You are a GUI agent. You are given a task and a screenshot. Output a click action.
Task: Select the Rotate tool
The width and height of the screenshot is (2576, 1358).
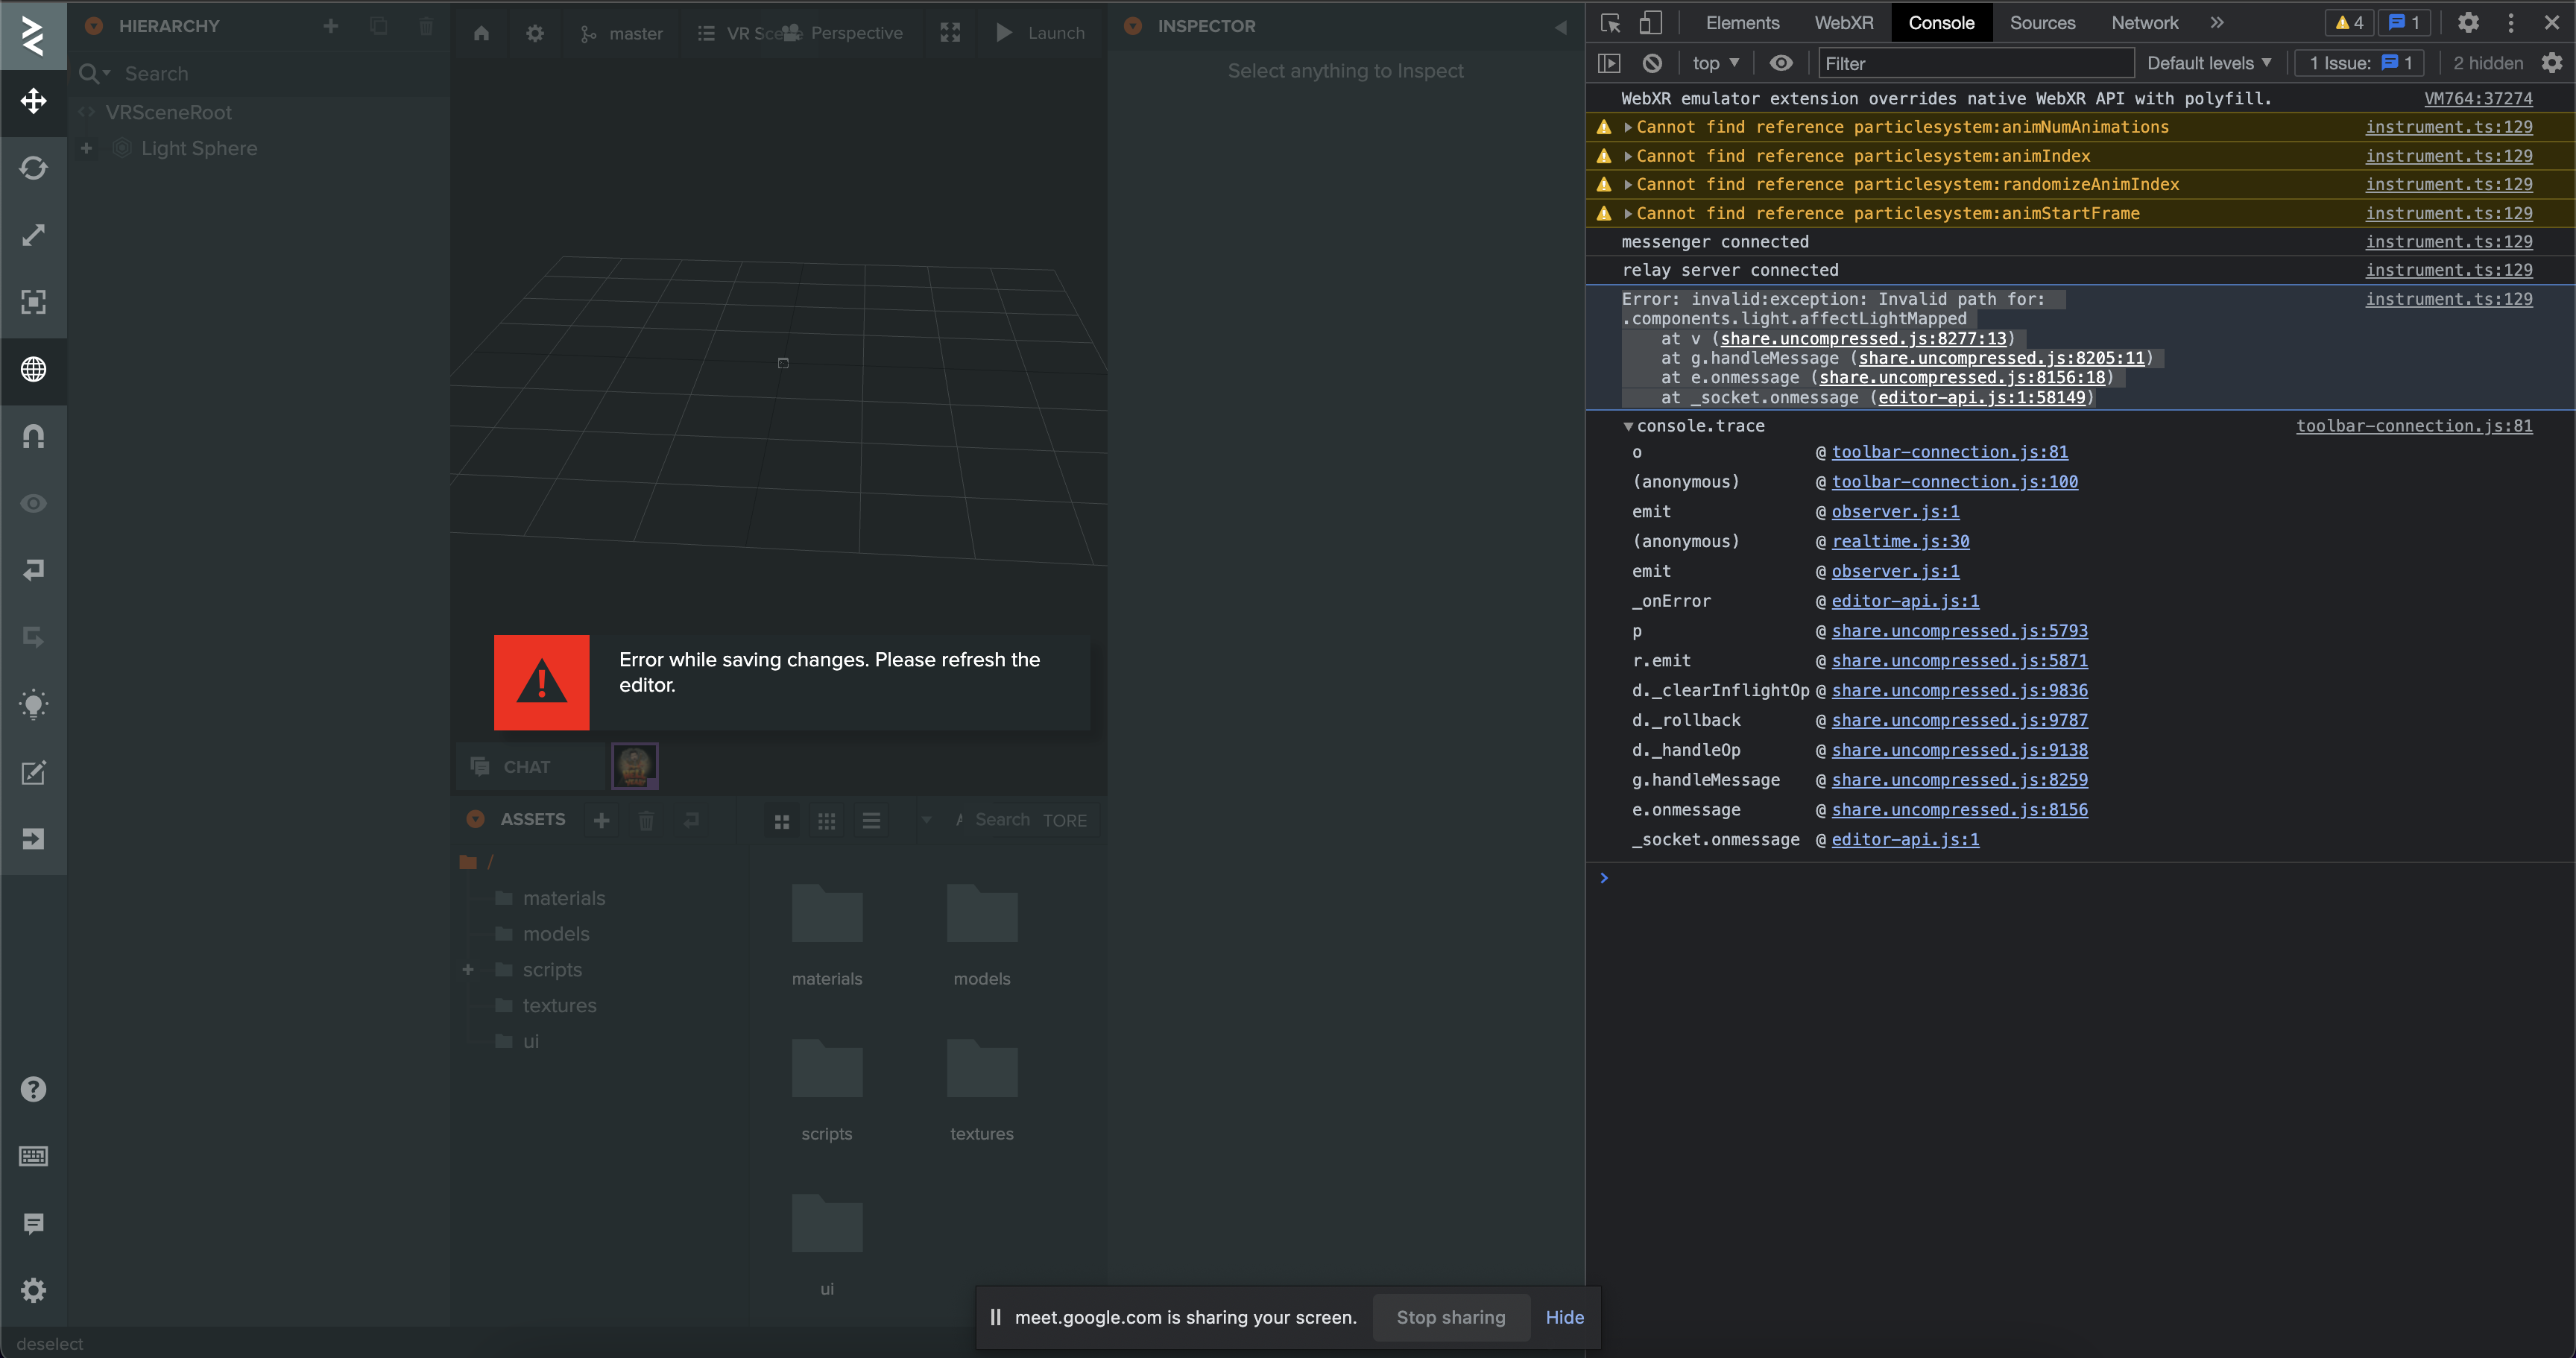33,168
